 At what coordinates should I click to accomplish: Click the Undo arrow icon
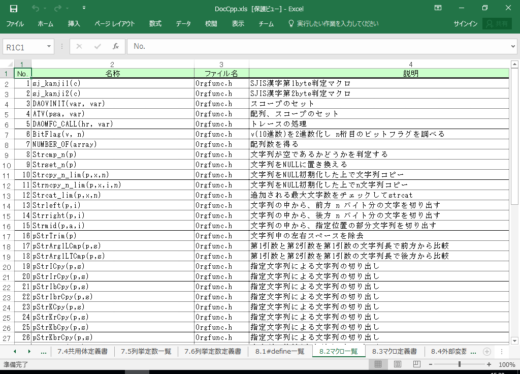[x=35, y=8]
